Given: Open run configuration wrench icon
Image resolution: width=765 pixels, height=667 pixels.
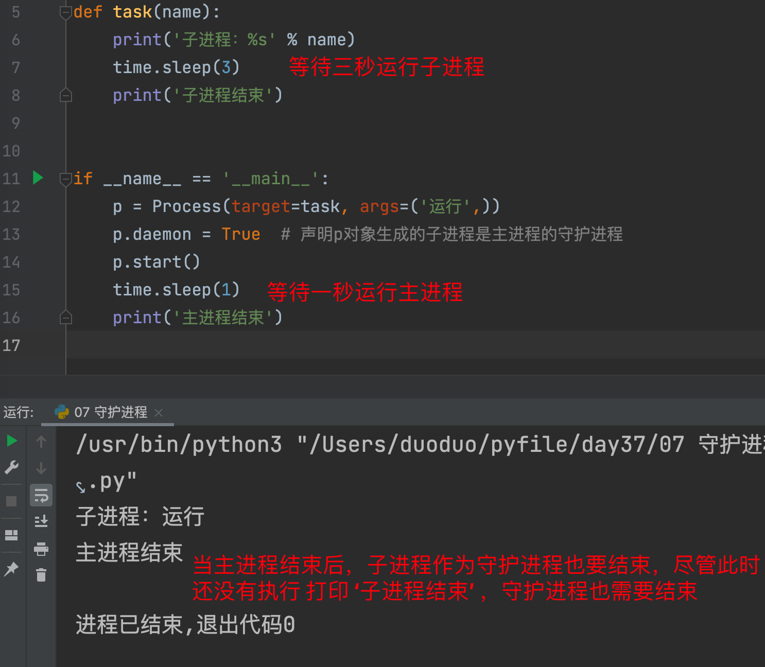Looking at the screenshot, I should pos(11,467).
